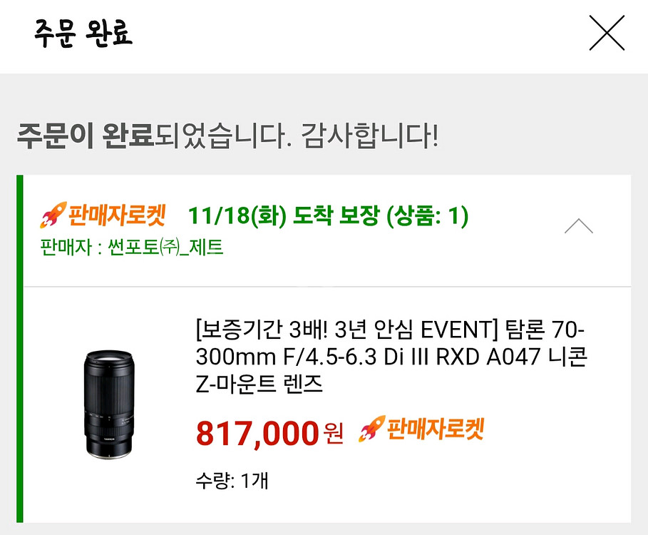
Task: Click the rocket icon beside the price
Action: pyautogui.click(x=371, y=429)
